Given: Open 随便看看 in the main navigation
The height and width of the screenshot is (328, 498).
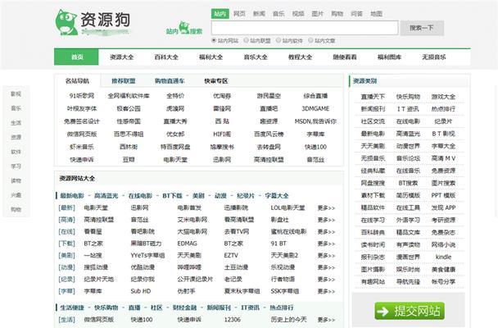Looking at the screenshot, I should click(x=345, y=57).
